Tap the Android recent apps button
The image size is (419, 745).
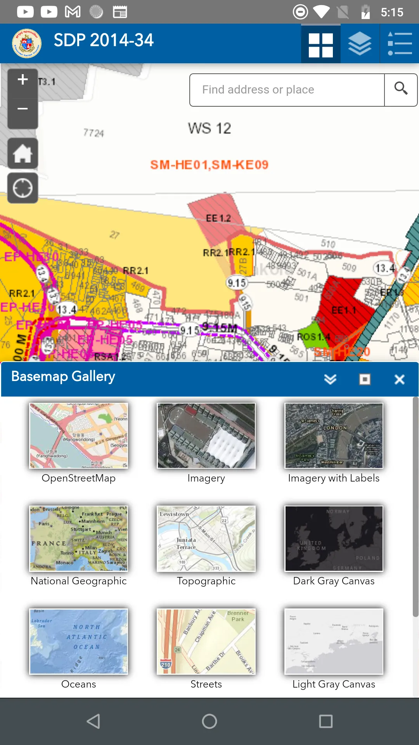click(x=326, y=721)
